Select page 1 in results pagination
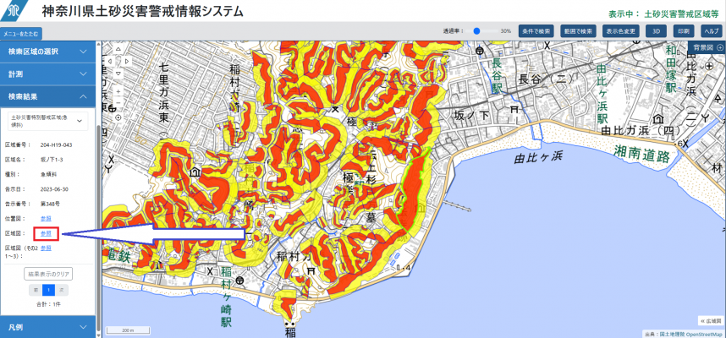Image resolution: width=726 pixels, height=338 pixels. click(x=48, y=290)
